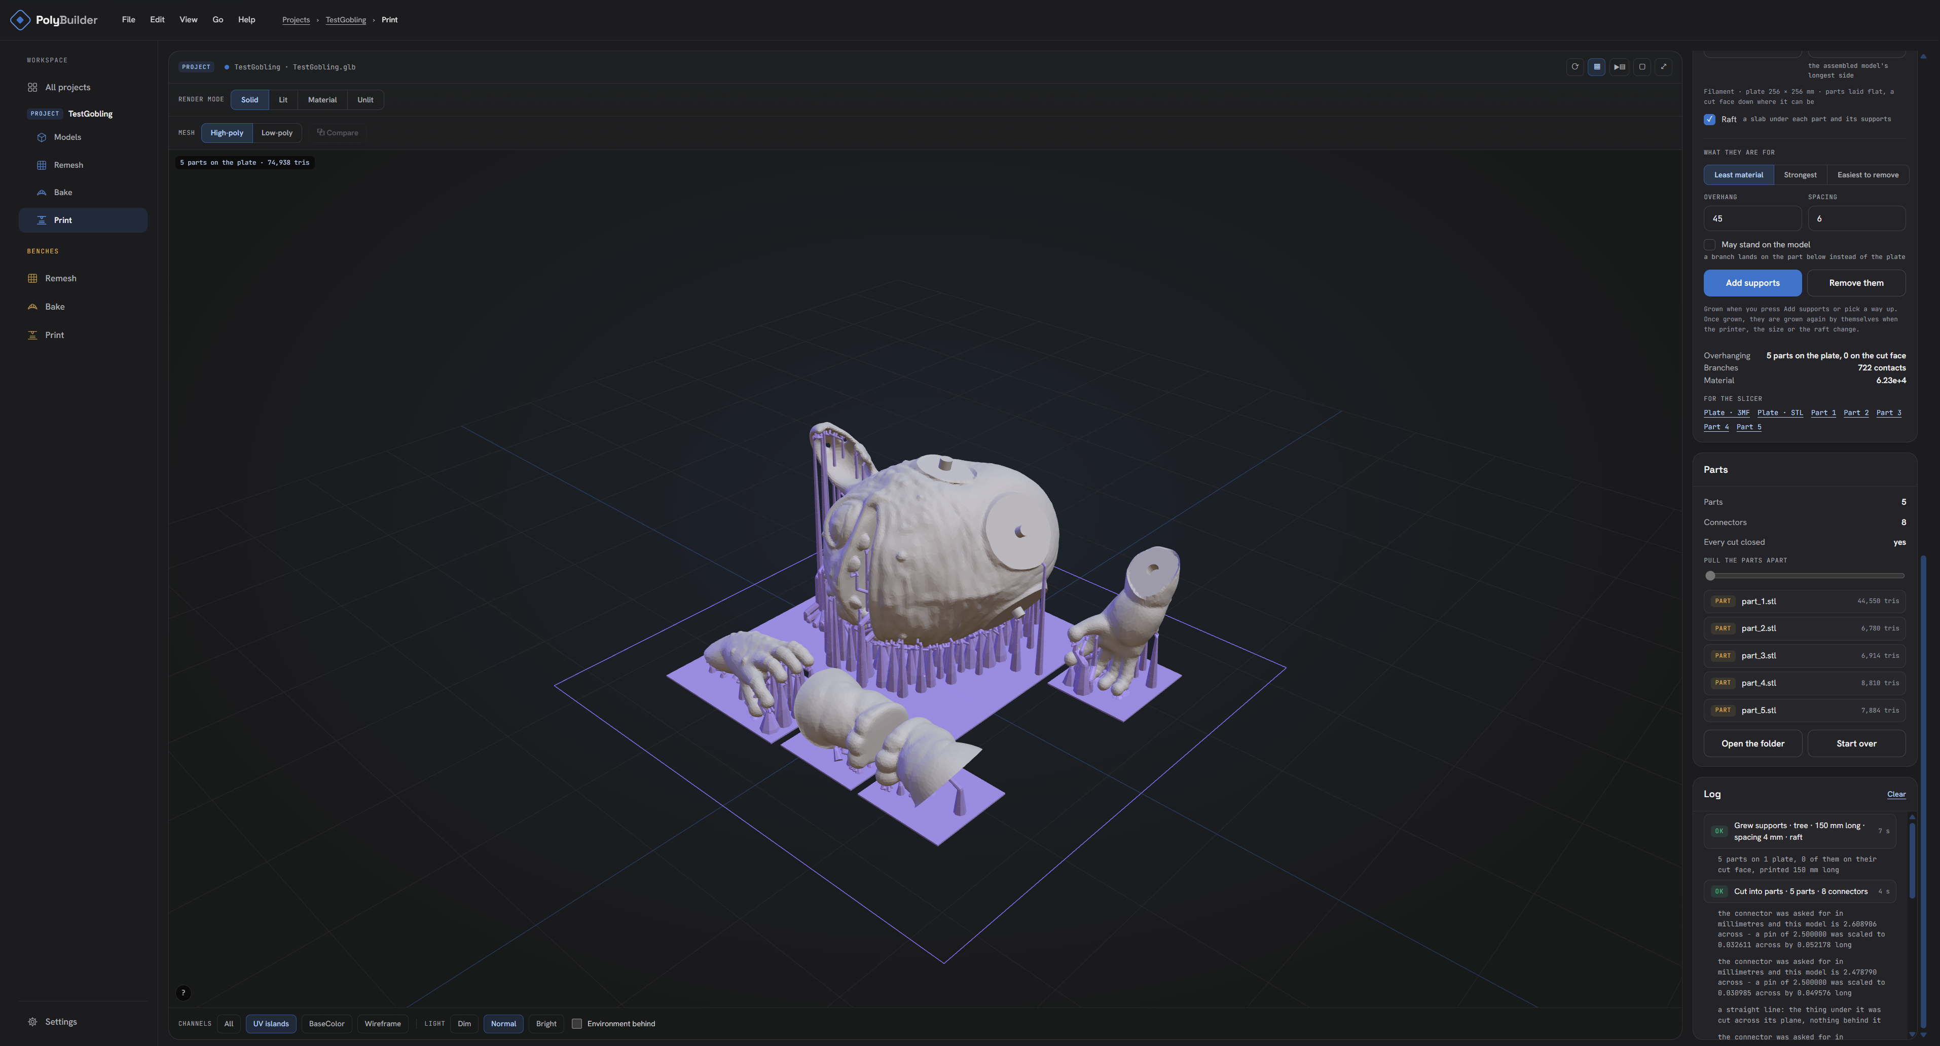Select the Lit render mode
Image resolution: width=1940 pixels, height=1046 pixels.
coord(283,99)
